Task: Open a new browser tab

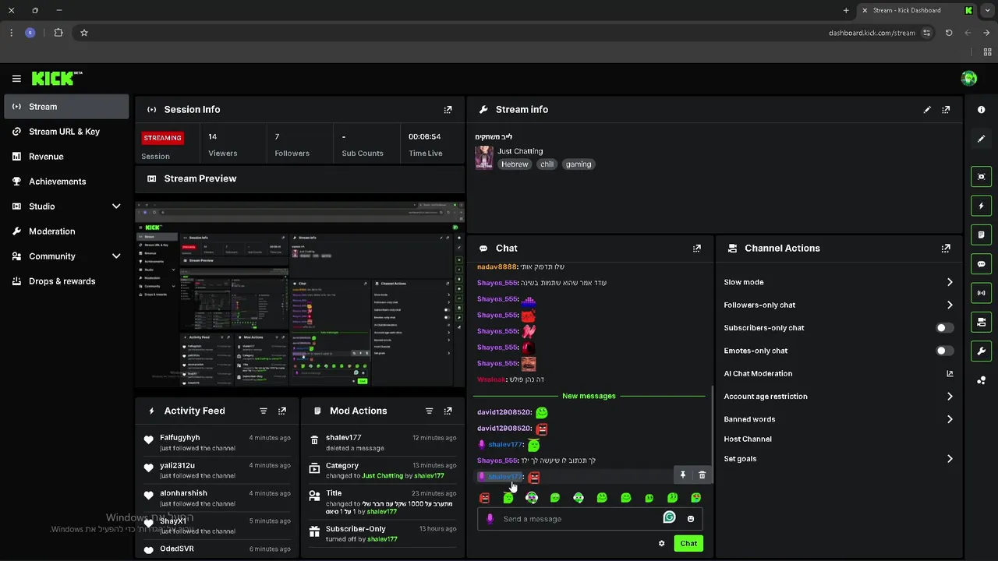Action: tap(846, 10)
